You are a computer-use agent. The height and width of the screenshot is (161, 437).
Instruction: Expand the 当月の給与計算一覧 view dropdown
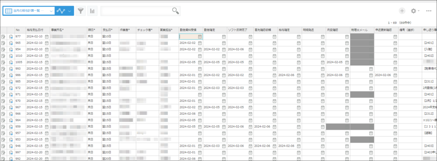pyautogui.click(x=51, y=11)
